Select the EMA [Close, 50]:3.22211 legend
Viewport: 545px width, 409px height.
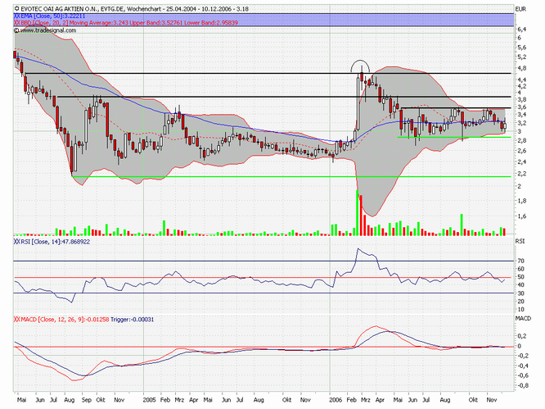tap(52, 16)
